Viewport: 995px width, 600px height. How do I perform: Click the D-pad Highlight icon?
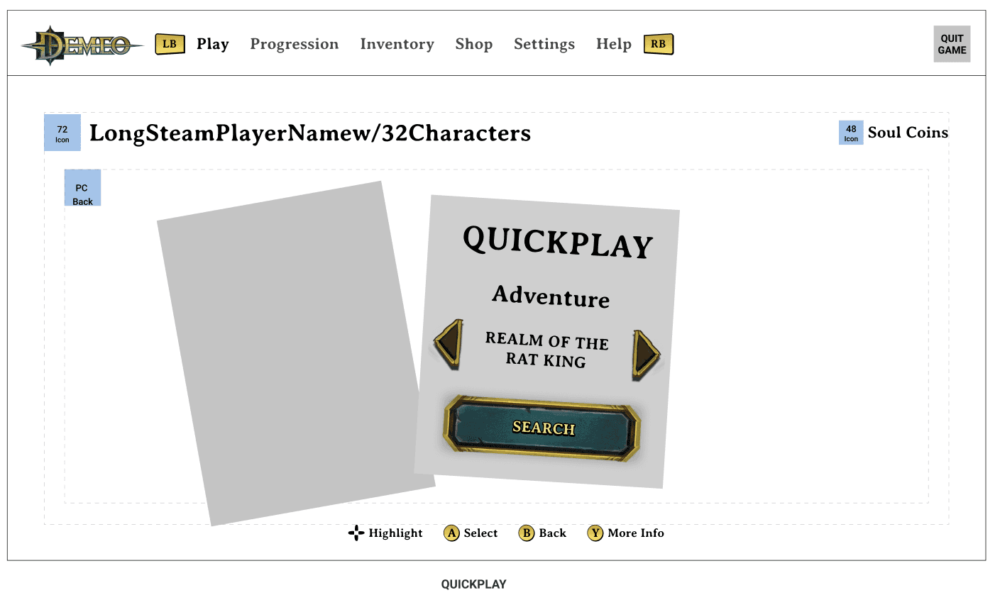tap(356, 533)
